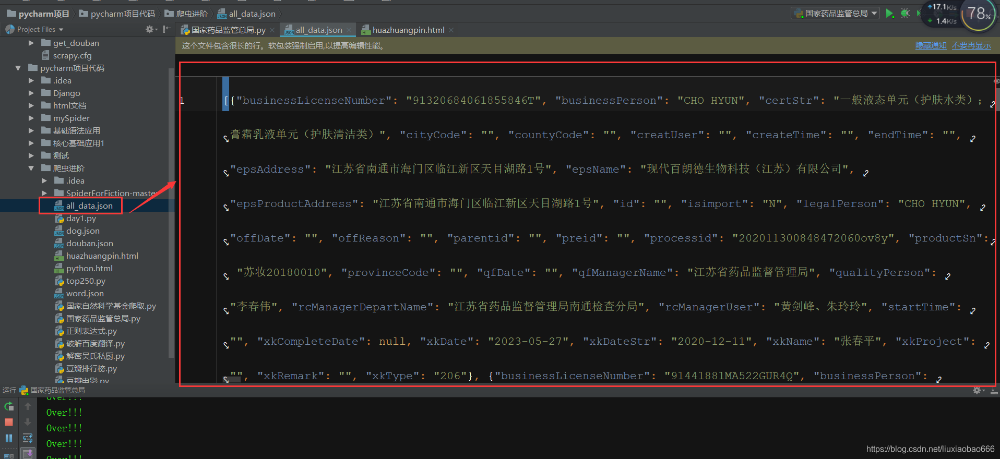Select day1.py file
1000x459 pixels.
tap(75, 218)
